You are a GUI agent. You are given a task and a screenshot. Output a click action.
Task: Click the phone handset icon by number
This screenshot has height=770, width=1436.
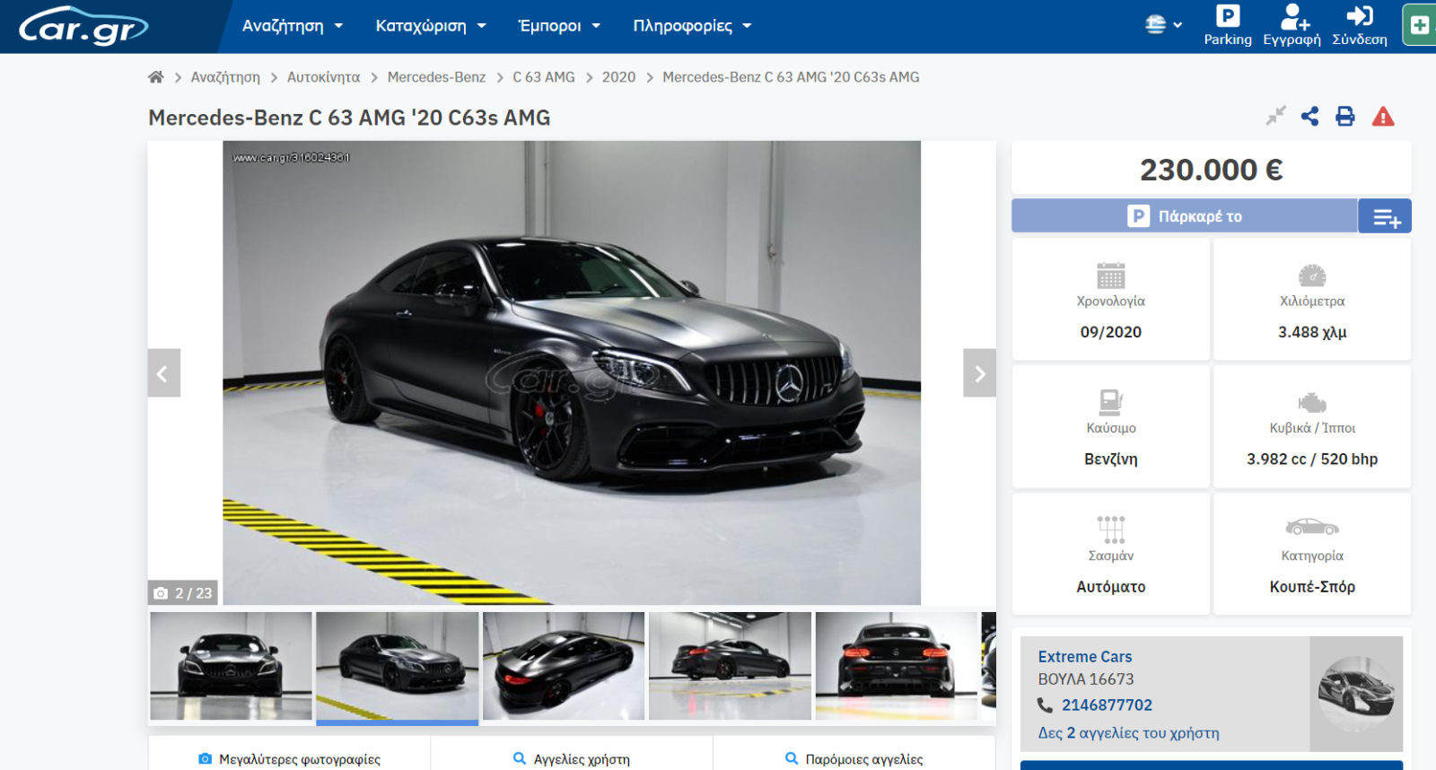(x=1045, y=705)
